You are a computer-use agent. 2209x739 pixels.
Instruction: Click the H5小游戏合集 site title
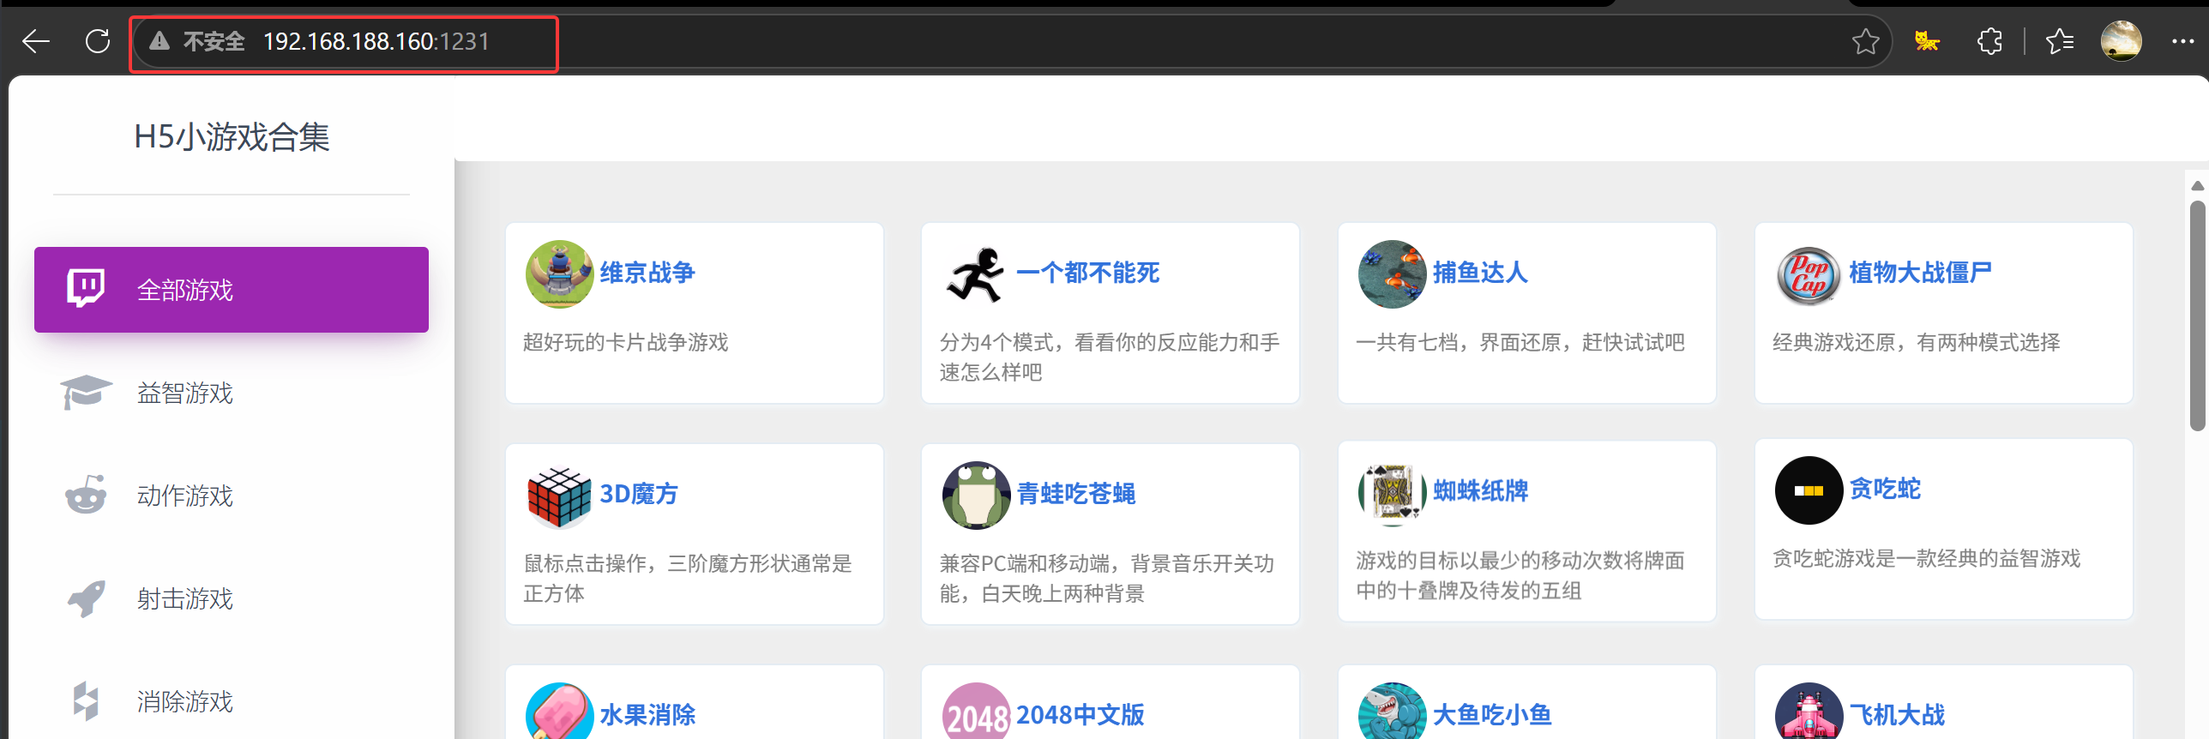pos(232,137)
